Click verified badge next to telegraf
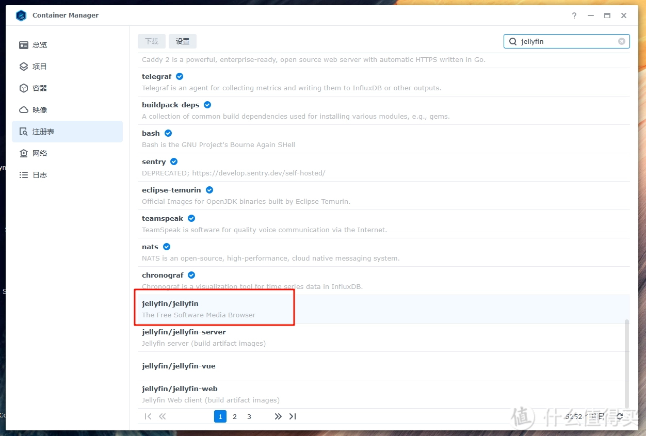 pyautogui.click(x=180, y=76)
